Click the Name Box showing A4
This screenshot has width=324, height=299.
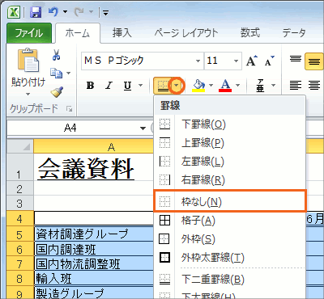(x=73, y=128)
